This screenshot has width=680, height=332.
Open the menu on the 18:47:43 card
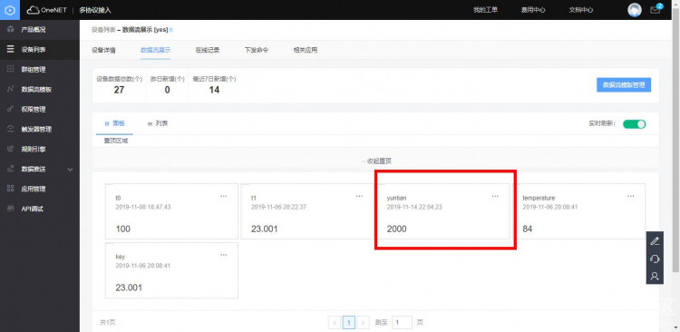224,196
